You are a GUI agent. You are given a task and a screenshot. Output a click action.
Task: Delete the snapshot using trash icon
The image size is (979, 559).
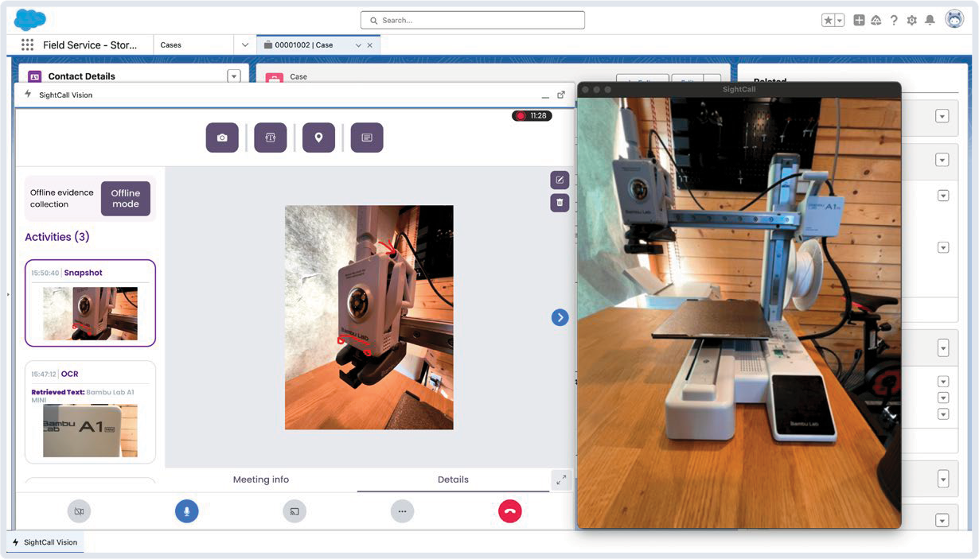click(560, 203)
